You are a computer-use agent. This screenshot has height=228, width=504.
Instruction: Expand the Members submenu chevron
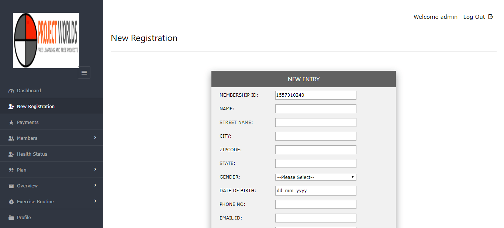(95, 138)
